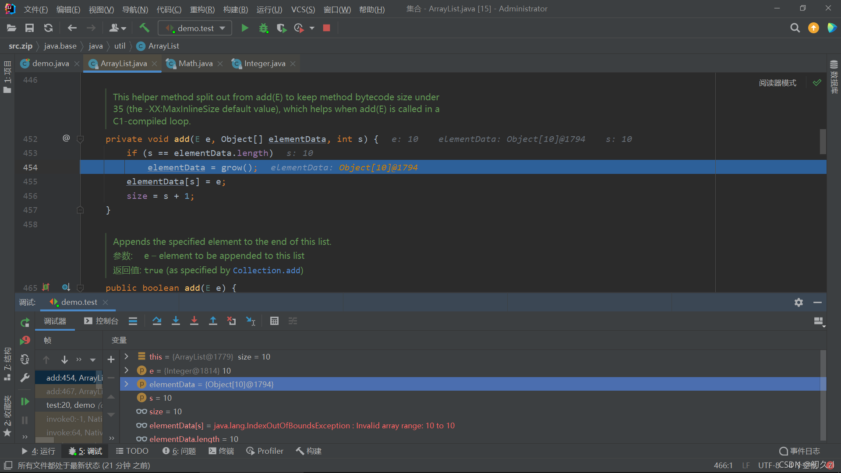Screen dimensions: 841x473
Task: Click the Build project hammer icon
Action: pos(144,28)
